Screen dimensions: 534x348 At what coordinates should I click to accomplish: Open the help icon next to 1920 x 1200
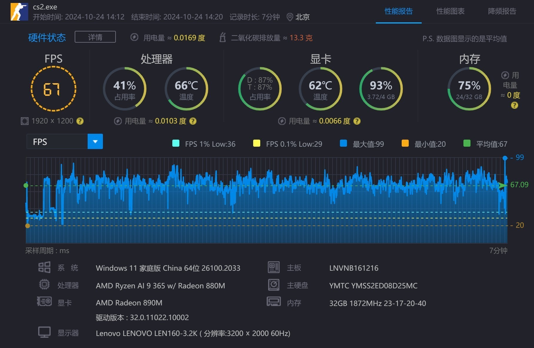click(80, 121)
